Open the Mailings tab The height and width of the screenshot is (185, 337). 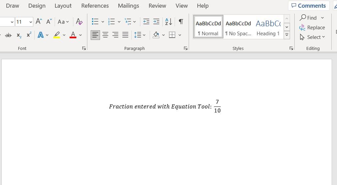129,6
